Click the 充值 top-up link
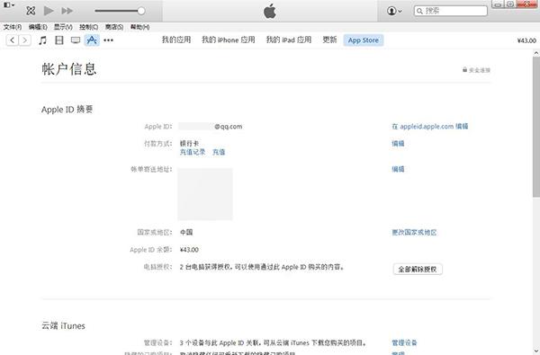 (x=219, y=152)
